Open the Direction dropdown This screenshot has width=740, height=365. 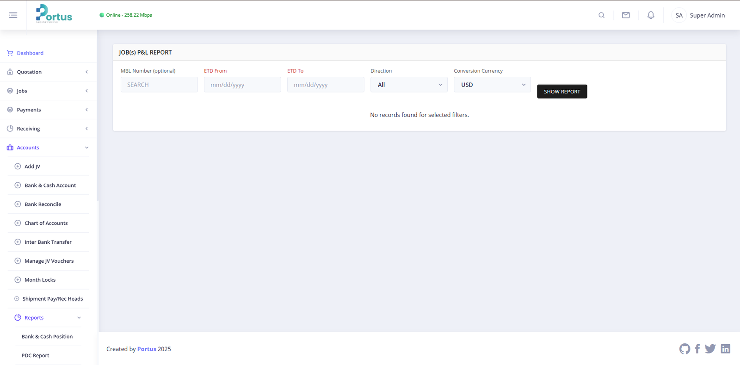coord(409,85)
